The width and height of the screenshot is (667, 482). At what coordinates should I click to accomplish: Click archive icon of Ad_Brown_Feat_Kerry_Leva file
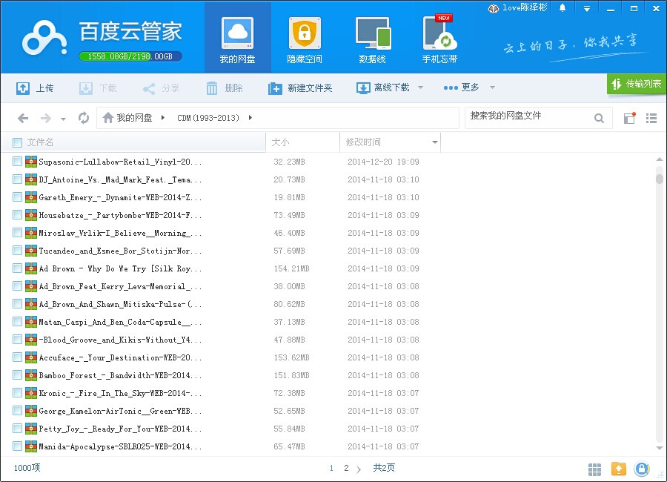pyautogui.click(x=31, y=286)
